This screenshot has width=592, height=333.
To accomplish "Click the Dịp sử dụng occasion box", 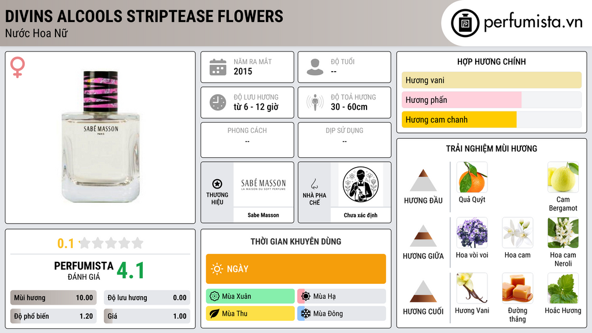I will click(x=345, y=140).
